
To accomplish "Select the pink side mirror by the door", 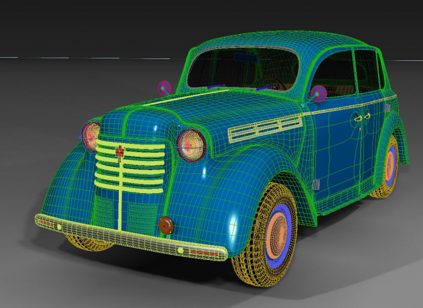I will point(318,94).
